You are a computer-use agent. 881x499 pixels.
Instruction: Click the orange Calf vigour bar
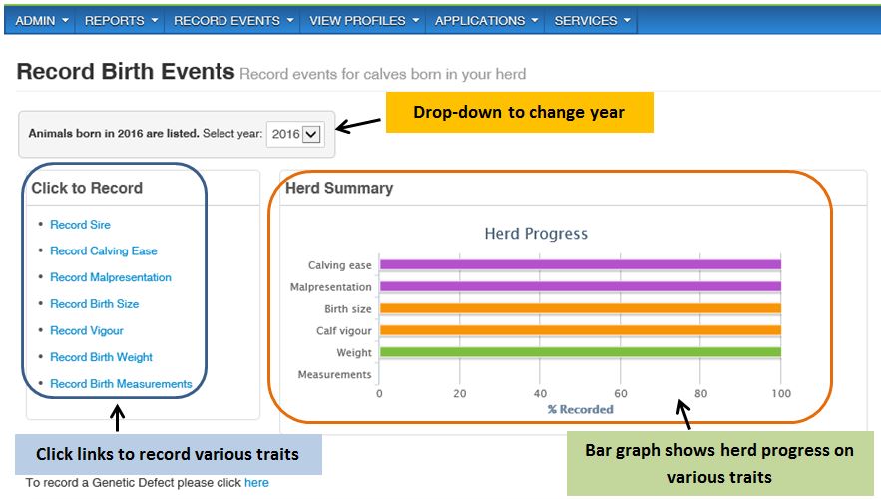(581, 330)
